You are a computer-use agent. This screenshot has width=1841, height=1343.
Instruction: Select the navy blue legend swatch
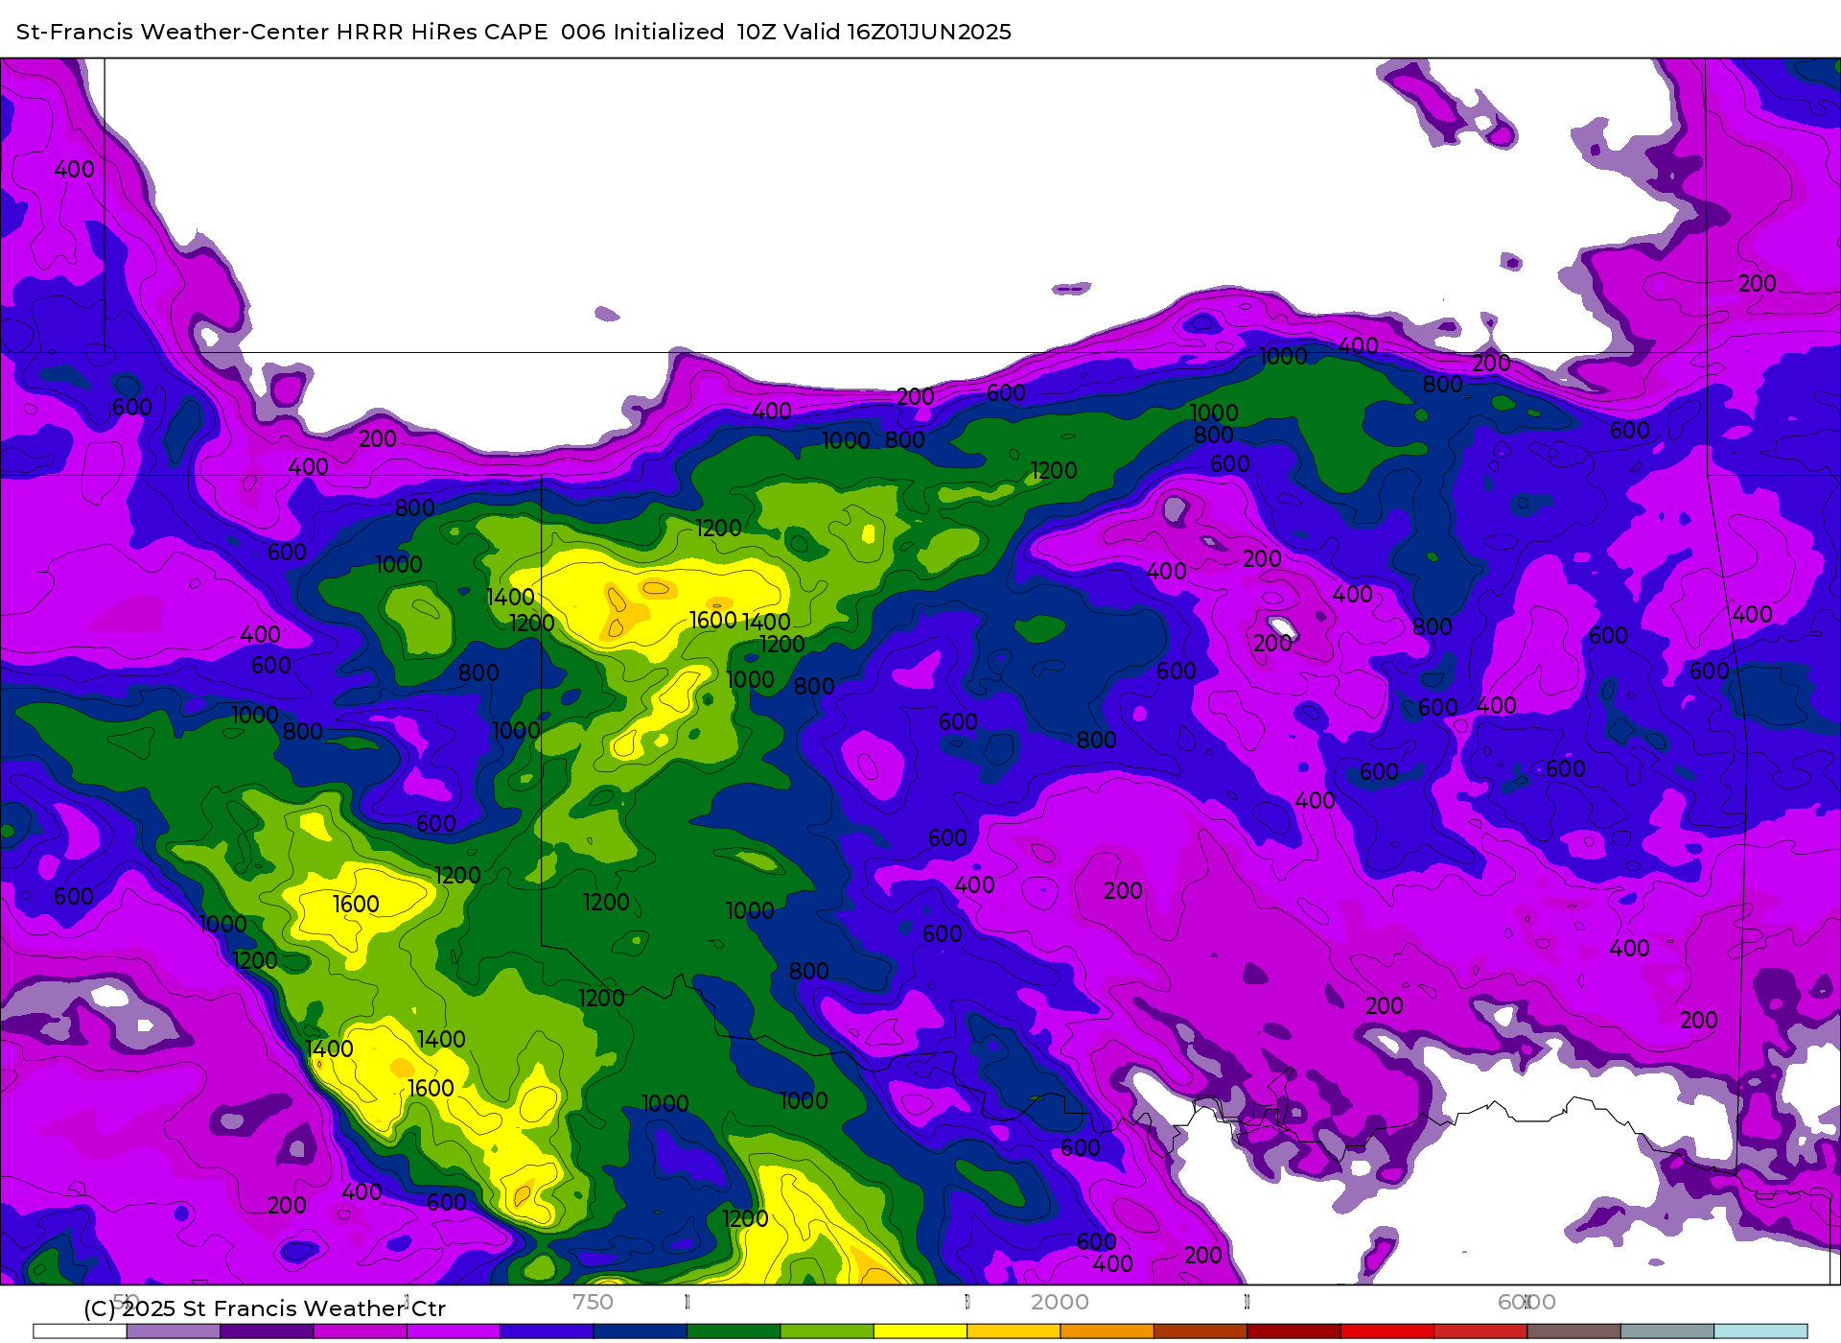click(641, 1331)
